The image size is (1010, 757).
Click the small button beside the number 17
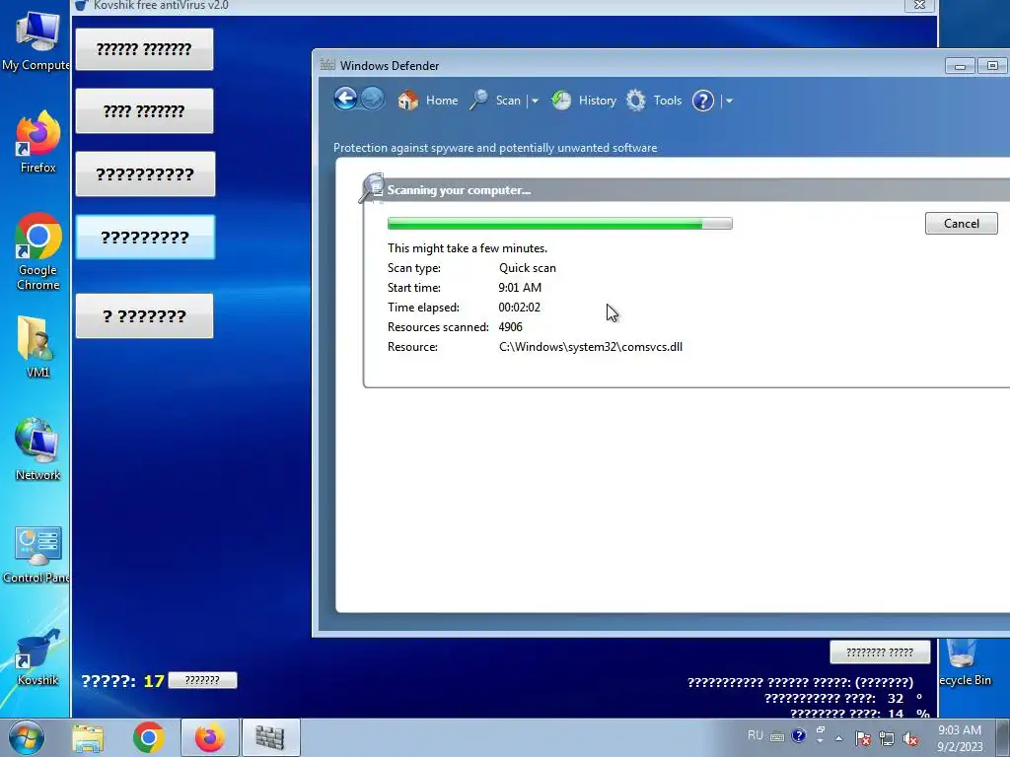[202, 680]
